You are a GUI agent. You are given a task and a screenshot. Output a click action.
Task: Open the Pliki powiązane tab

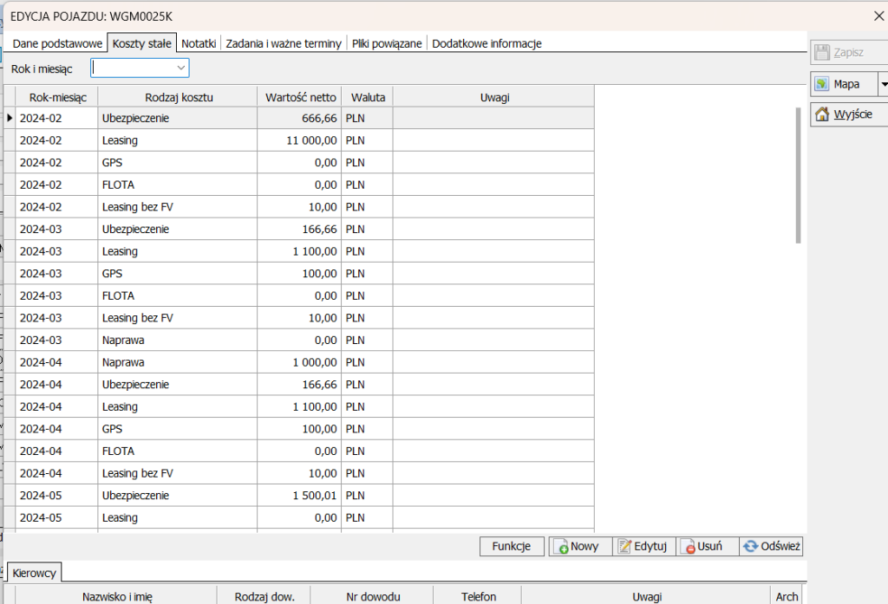coord(387,43)
